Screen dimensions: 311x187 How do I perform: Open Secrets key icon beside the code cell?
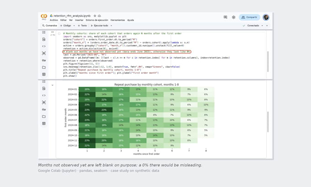coord(44,60)
